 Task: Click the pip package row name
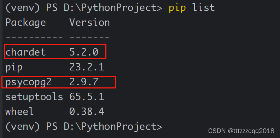tap(14, 68)
